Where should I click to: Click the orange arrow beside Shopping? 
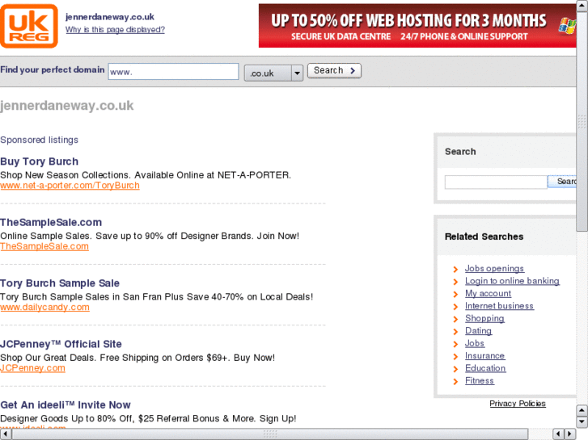tap(455, 319)
